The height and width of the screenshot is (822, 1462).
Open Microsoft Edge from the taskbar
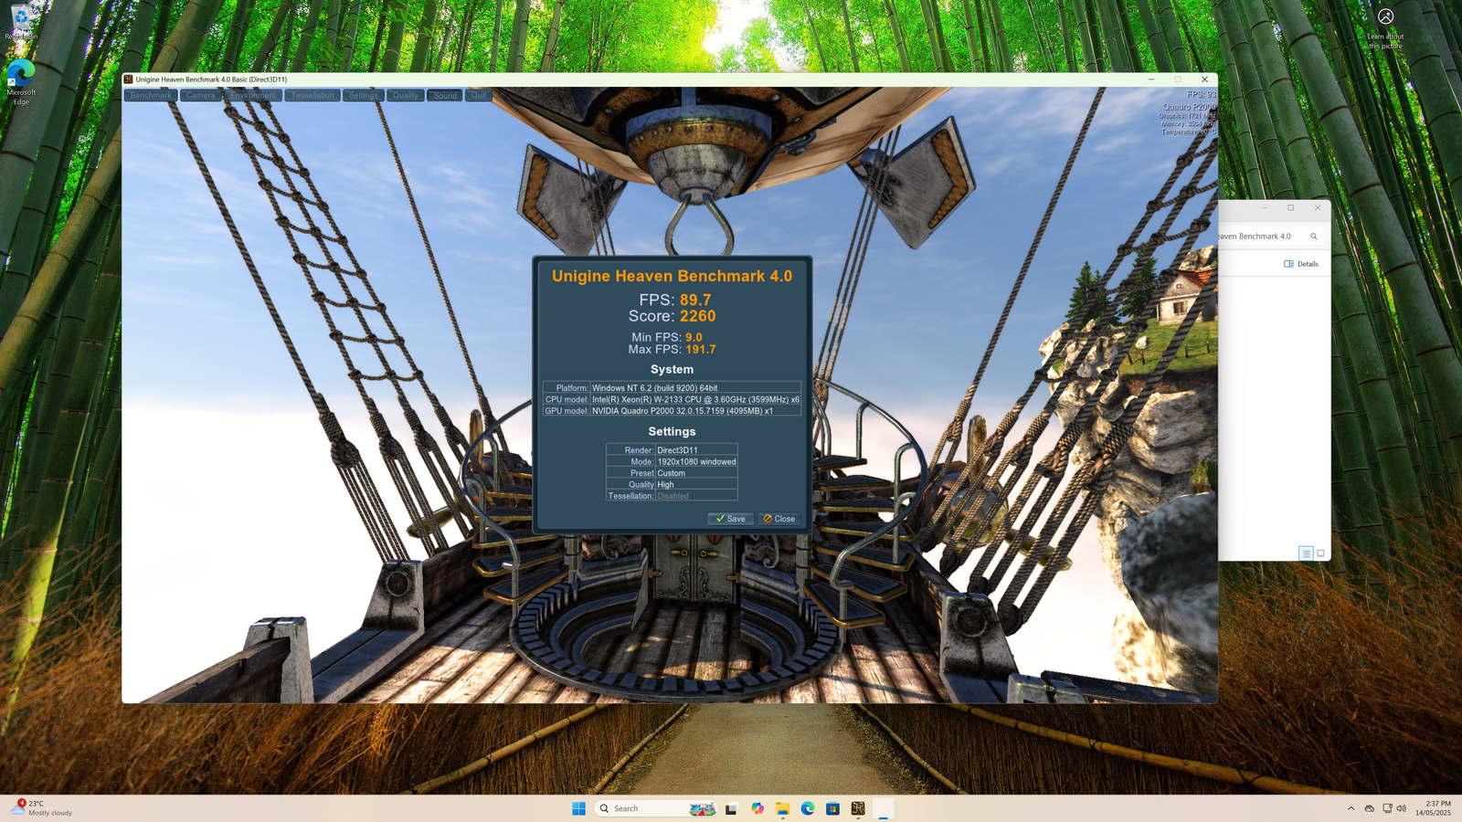(x=808, y=808)
